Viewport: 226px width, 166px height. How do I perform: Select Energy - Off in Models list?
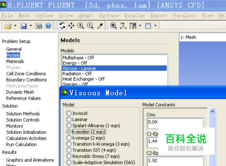114,63
